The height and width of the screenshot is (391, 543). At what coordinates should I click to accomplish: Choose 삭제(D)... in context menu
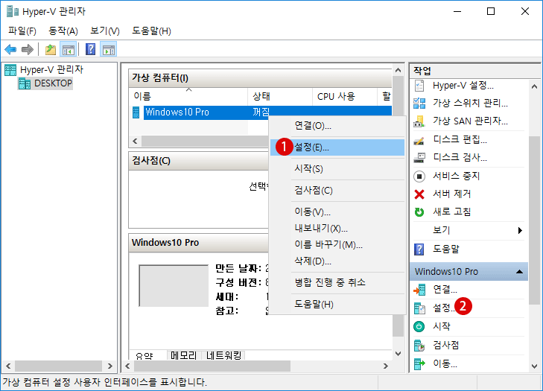click(x=337, y=261)
